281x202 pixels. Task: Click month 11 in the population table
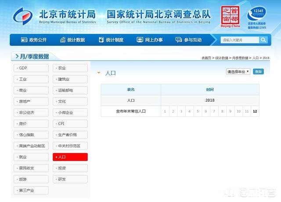(247, 111)
